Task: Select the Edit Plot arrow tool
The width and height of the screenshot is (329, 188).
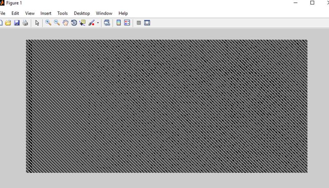Action: point(37,23)
